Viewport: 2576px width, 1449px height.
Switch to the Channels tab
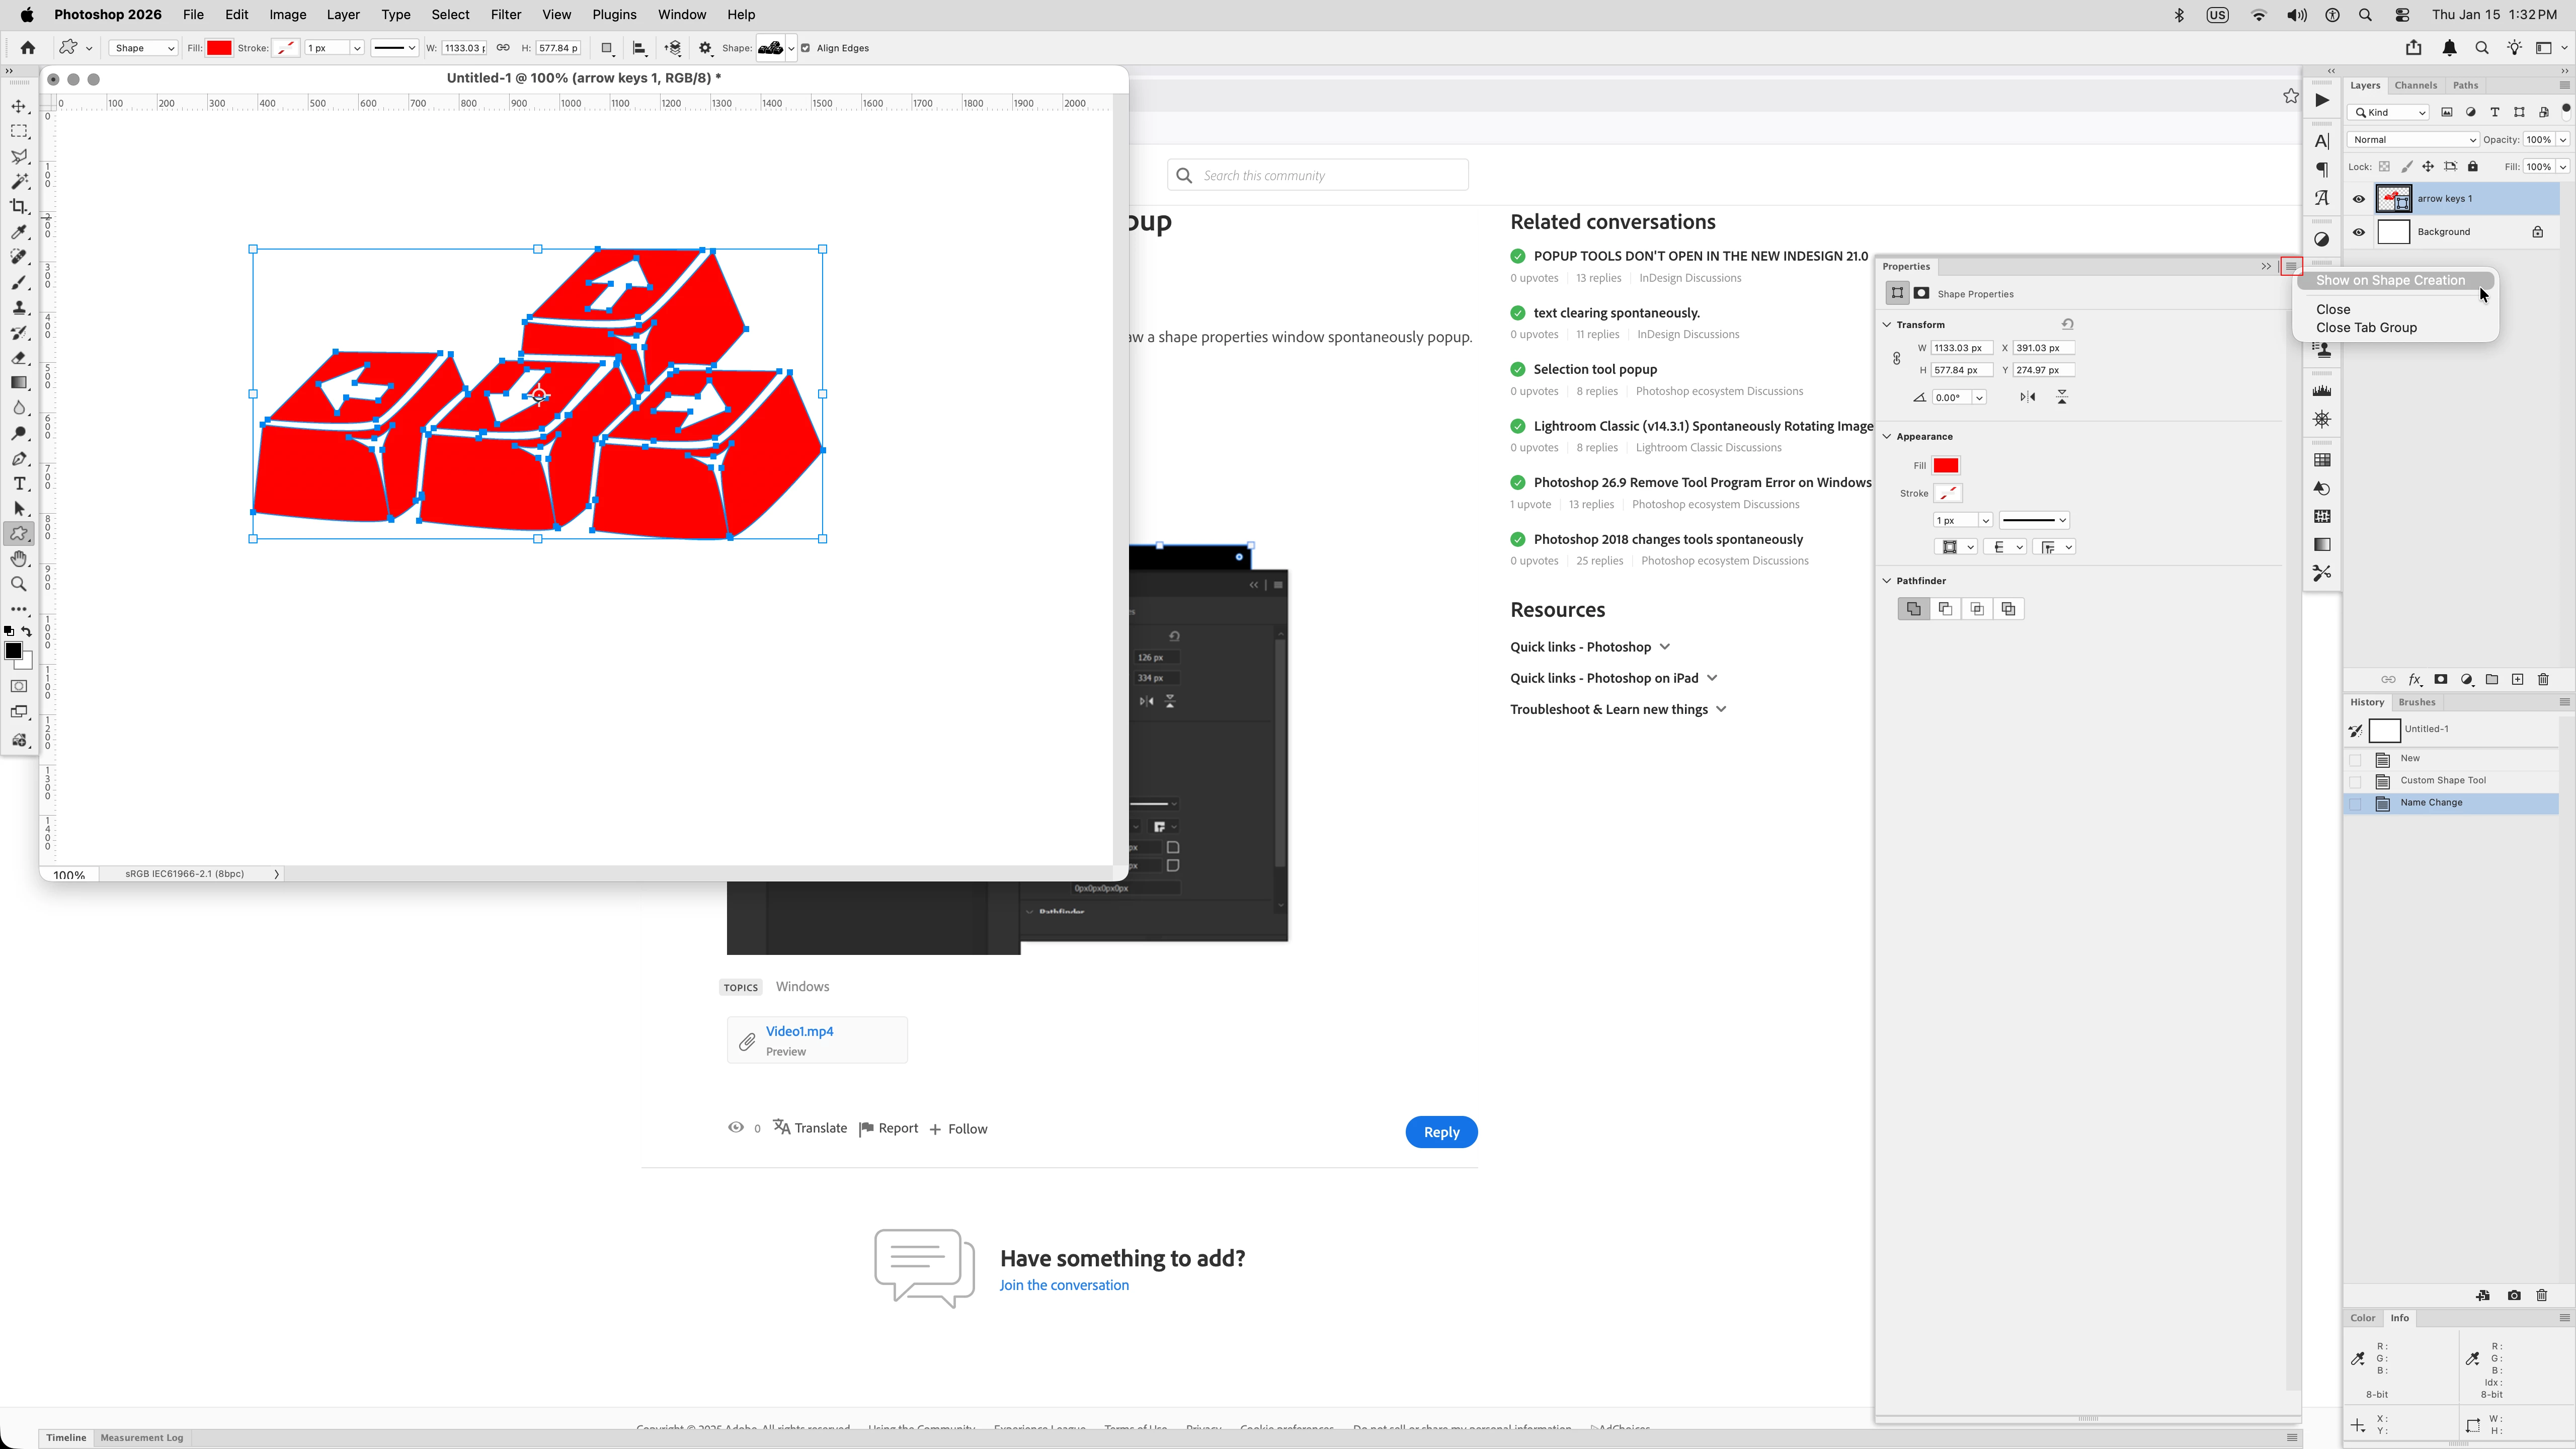[x=2415, y=86]
